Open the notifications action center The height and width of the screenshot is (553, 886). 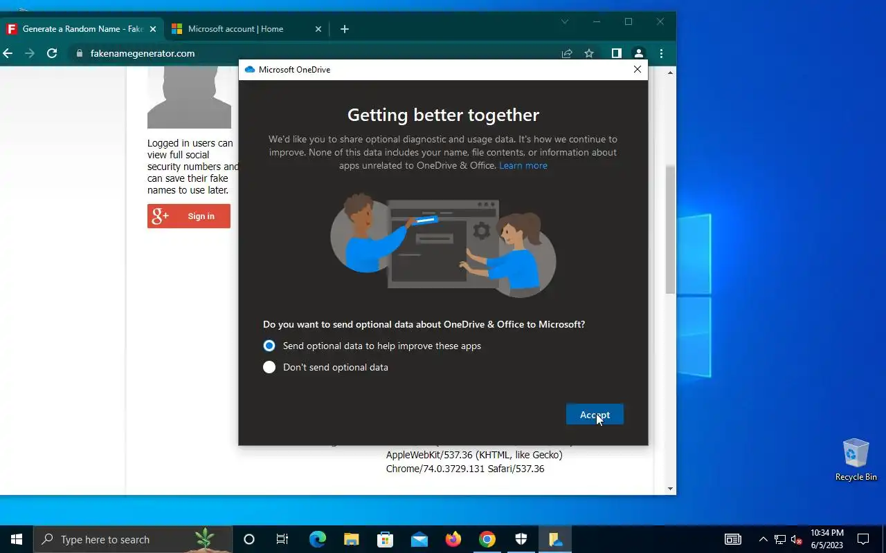pos(863,539)
